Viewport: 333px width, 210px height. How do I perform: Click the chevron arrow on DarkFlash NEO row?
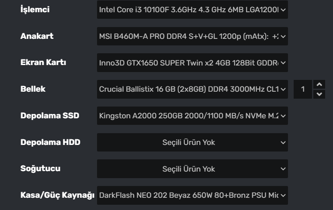coord(283,195)
